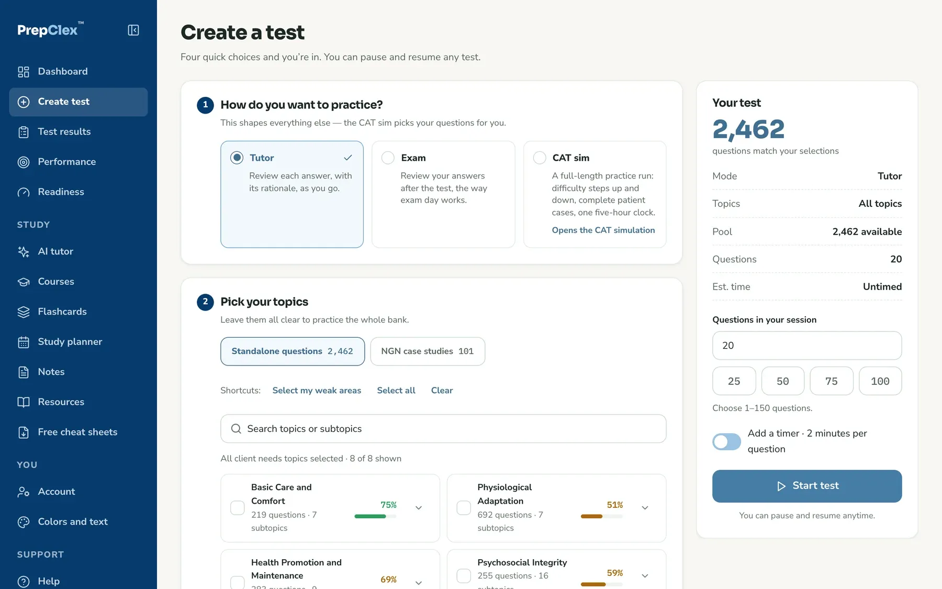The height and width of the screenshot is (589, 942).
Task: Click Select my weak areas shortcut
Action: tap(317, 391)
